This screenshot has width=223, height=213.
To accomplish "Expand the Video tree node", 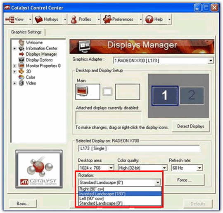I will [x=14, y=83].
